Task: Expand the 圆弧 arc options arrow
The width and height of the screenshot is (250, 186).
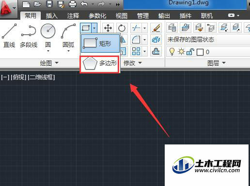Action: 68,51
